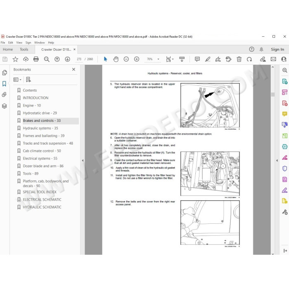Screen dimensions: 289x289
Task: Open More Tools wrench icon
Action: 284,212
